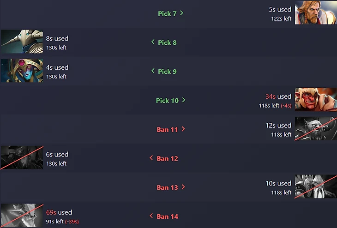Click the Ban 14 label
The width and height of the screenshot is (337, 228).
(x=167, y=216)
